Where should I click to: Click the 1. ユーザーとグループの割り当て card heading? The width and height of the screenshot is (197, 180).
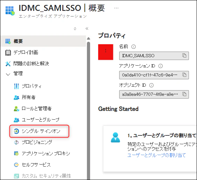coord(162,135)
